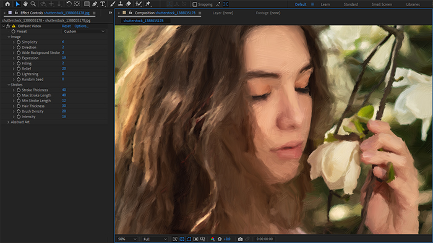Viewport: 433px width, 243px height.
Task: Select the Rectangle shape tool
Action: pos(87,4)
